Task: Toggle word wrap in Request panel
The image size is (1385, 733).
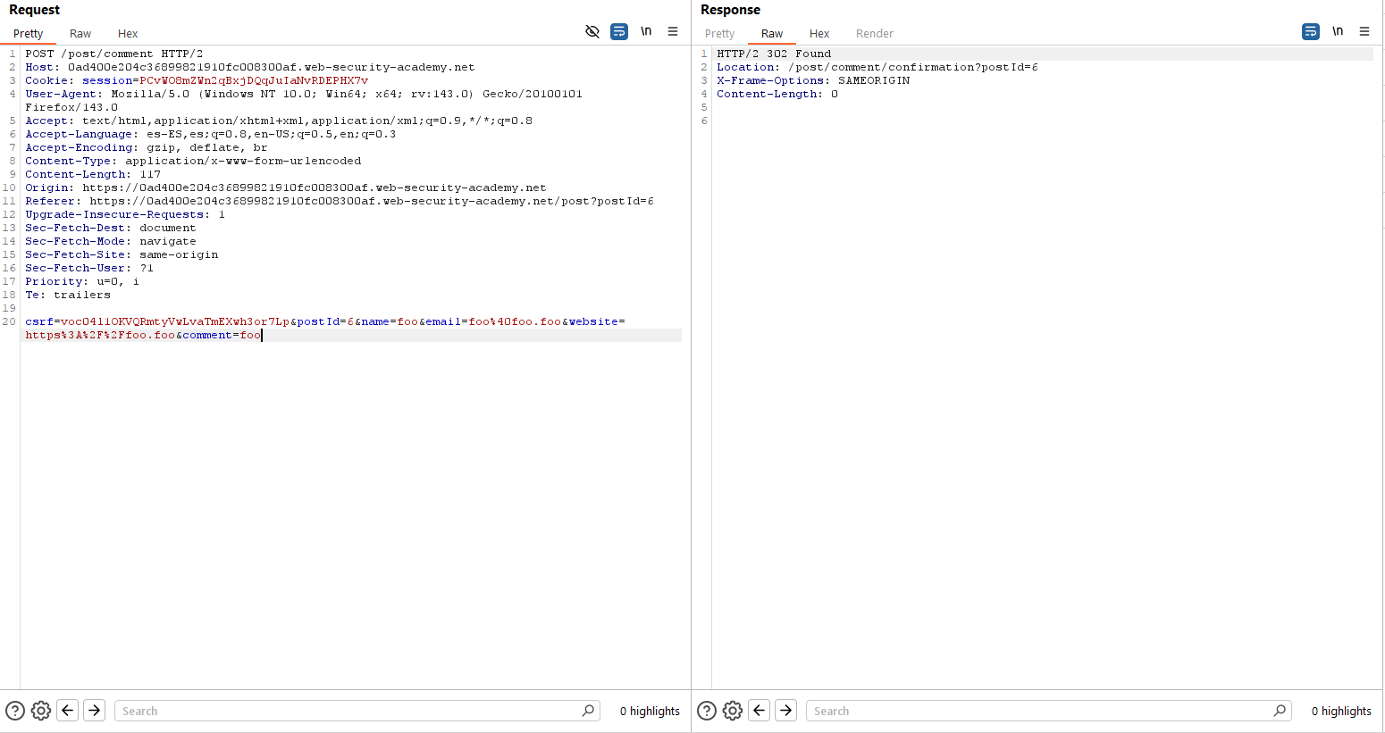Action: [x=619, y=32]
